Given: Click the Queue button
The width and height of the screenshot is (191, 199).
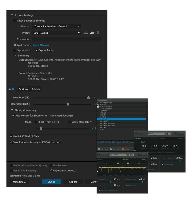Looking at the screenshot, I should (52, 181).
